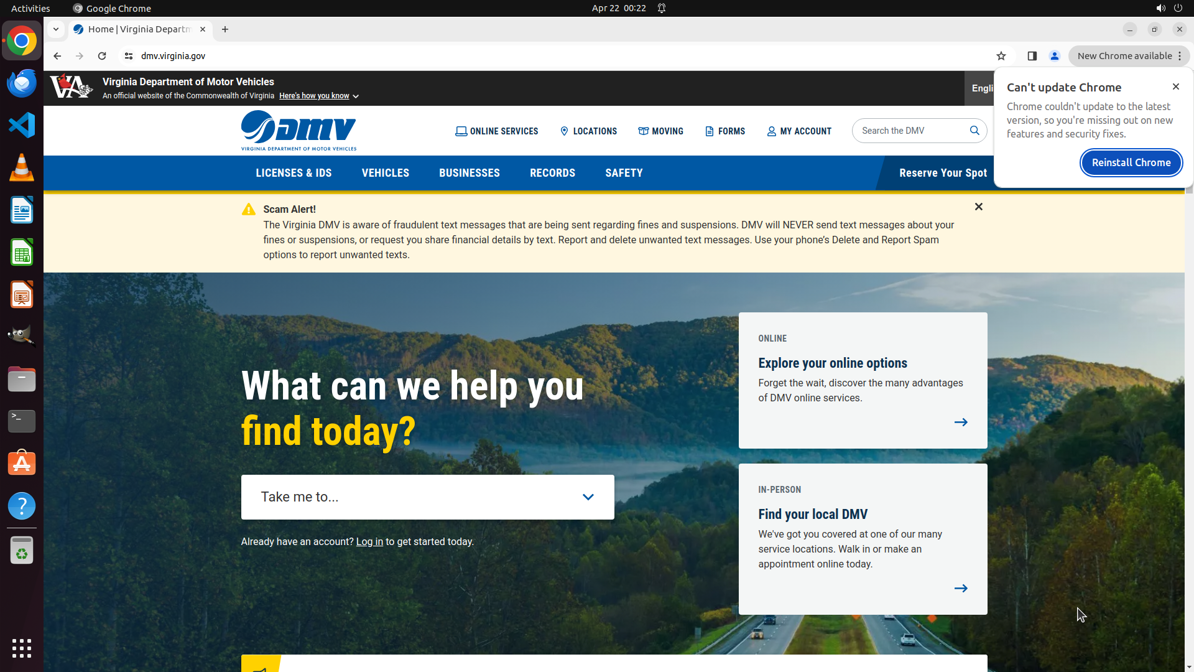
Task: Open Visual Studio Code from the dock
Action: click(x=22, y=126)
